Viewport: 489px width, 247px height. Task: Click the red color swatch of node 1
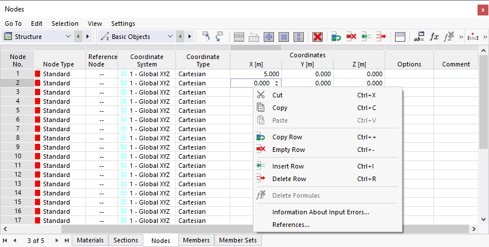coord(38,74)
